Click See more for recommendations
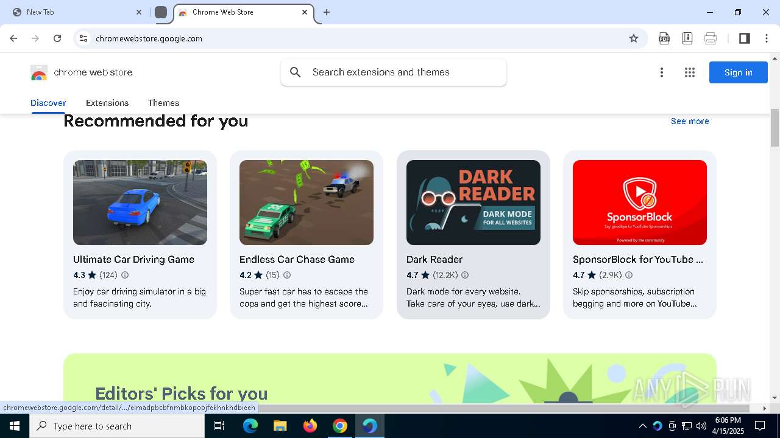Viewport: 780px width, 438px height. tap(690, 121)
